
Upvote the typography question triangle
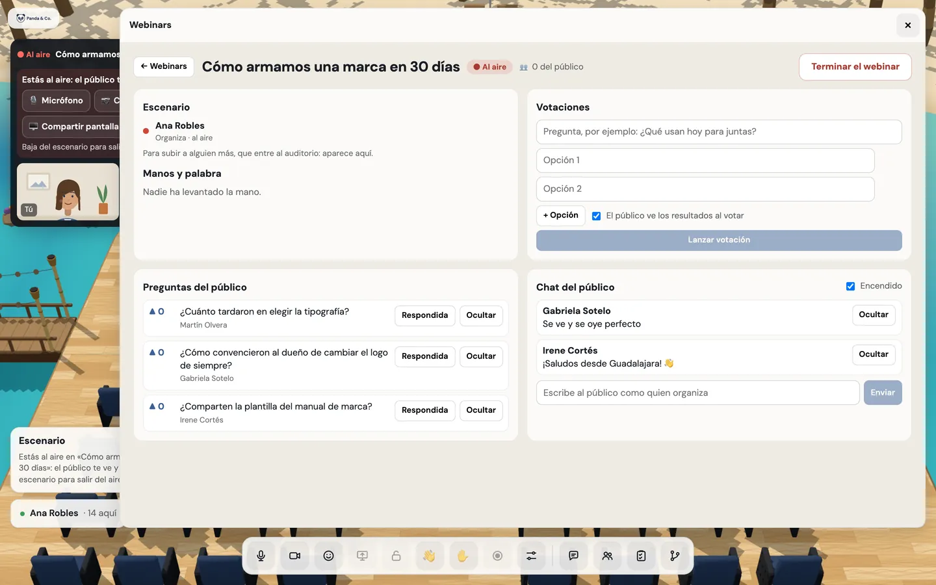(x=157, y=312)
